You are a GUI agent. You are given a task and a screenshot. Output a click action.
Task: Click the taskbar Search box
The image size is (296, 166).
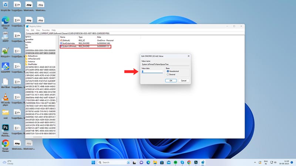[114, 162]
